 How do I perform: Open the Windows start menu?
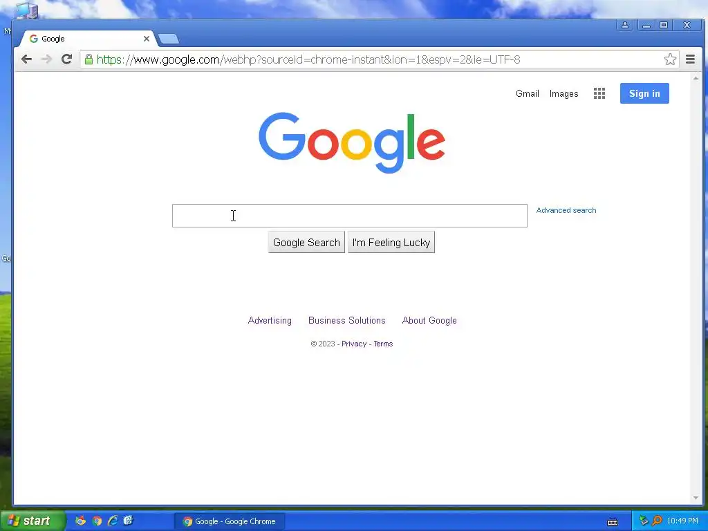pyautogui.click(x=32, y=521)
